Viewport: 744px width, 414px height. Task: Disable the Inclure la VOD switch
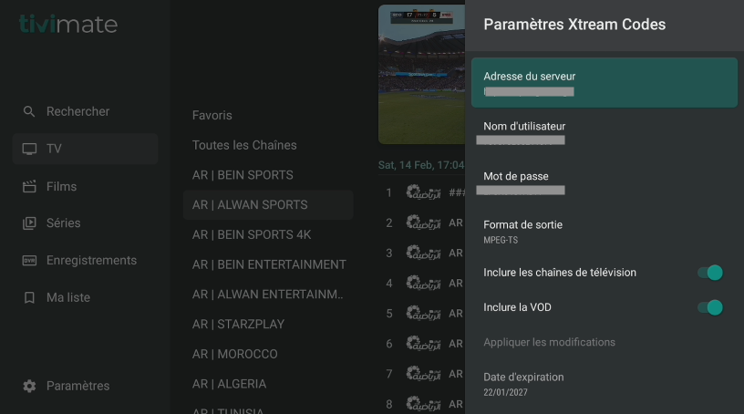pos(709,307)
